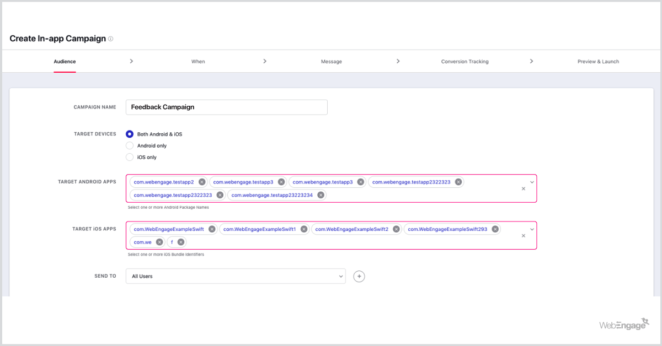Go to the Conversion Tracking tab
This screenshot has width=662, height=346.
click(465, 62)
